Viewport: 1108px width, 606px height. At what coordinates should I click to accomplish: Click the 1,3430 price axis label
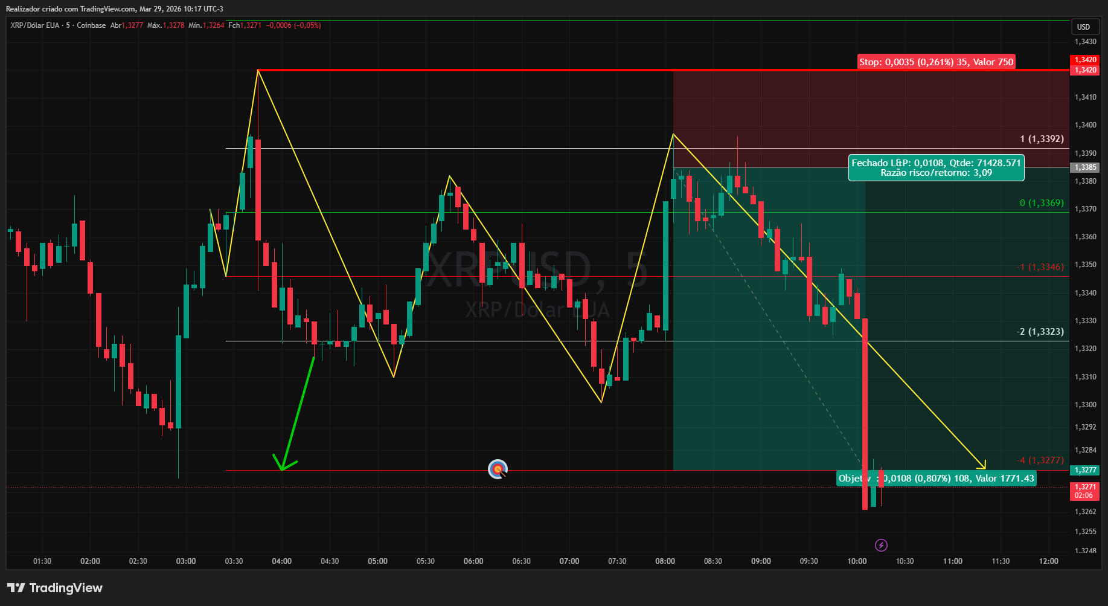pyautogui.click(x=1085, y=42)
